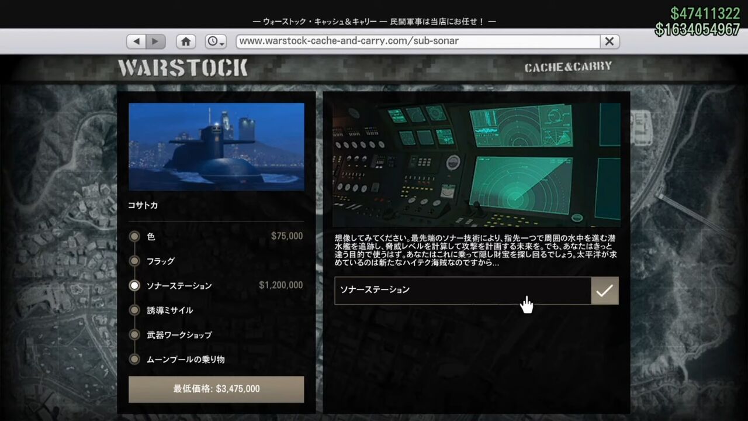Open the ムーンプールの乗り物 customization category
Viewport: 748px width, 421px height.
tap(185, 360)
